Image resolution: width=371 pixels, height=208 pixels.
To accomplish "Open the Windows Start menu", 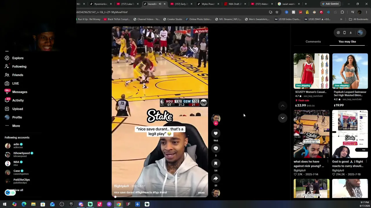I will (x=5, y=204).
